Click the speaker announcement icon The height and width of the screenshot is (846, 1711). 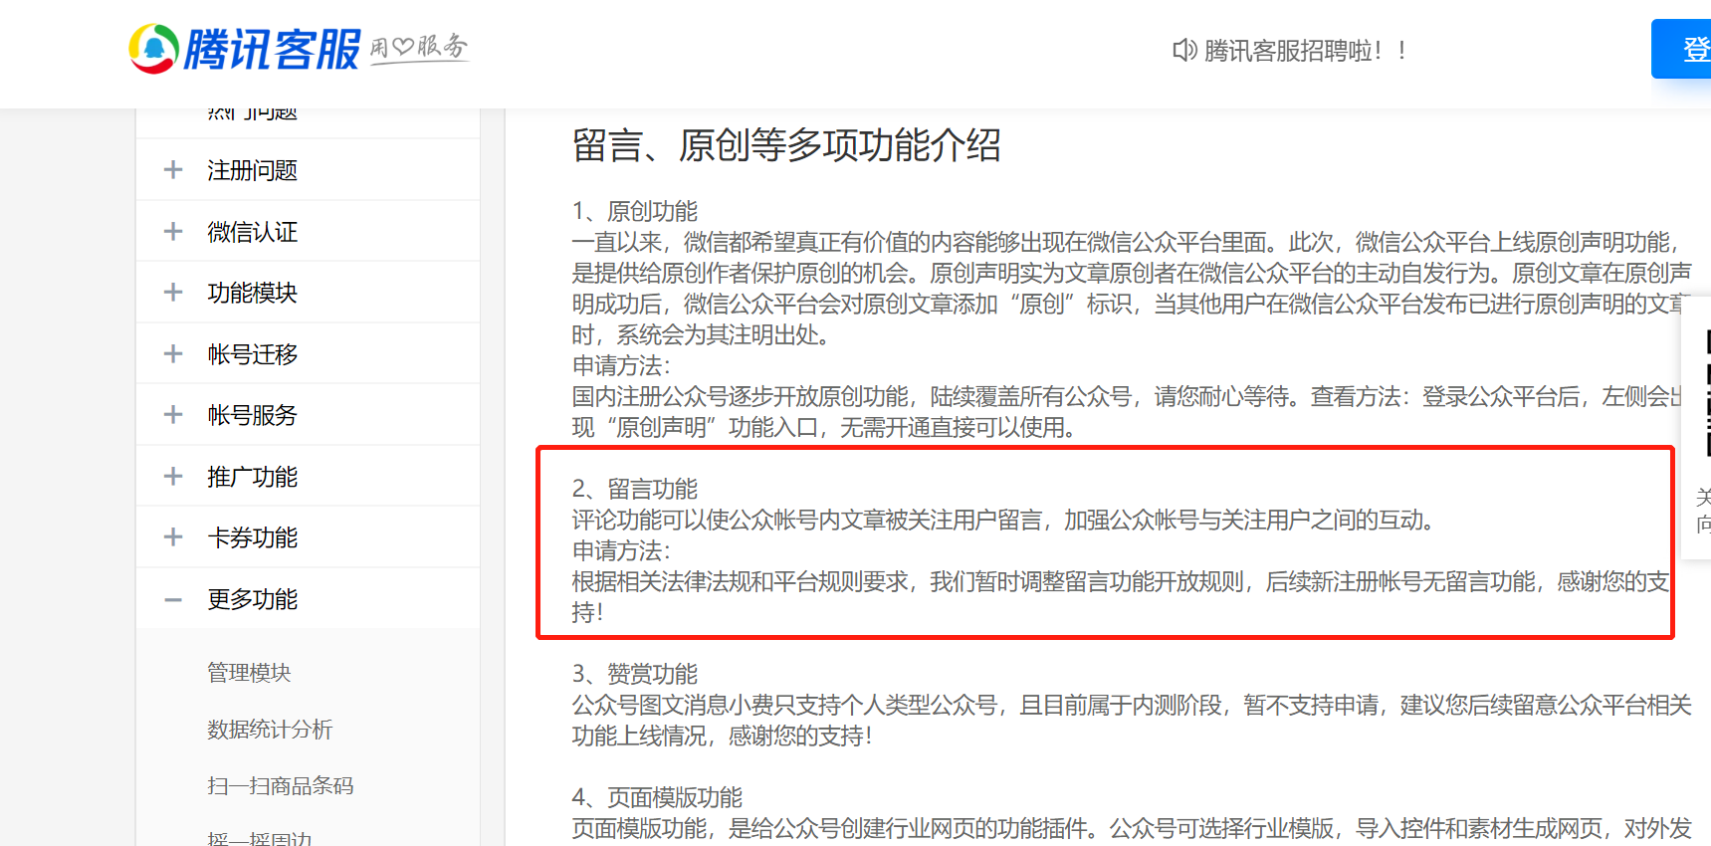pyautogui.click(x=1183, y=50)
